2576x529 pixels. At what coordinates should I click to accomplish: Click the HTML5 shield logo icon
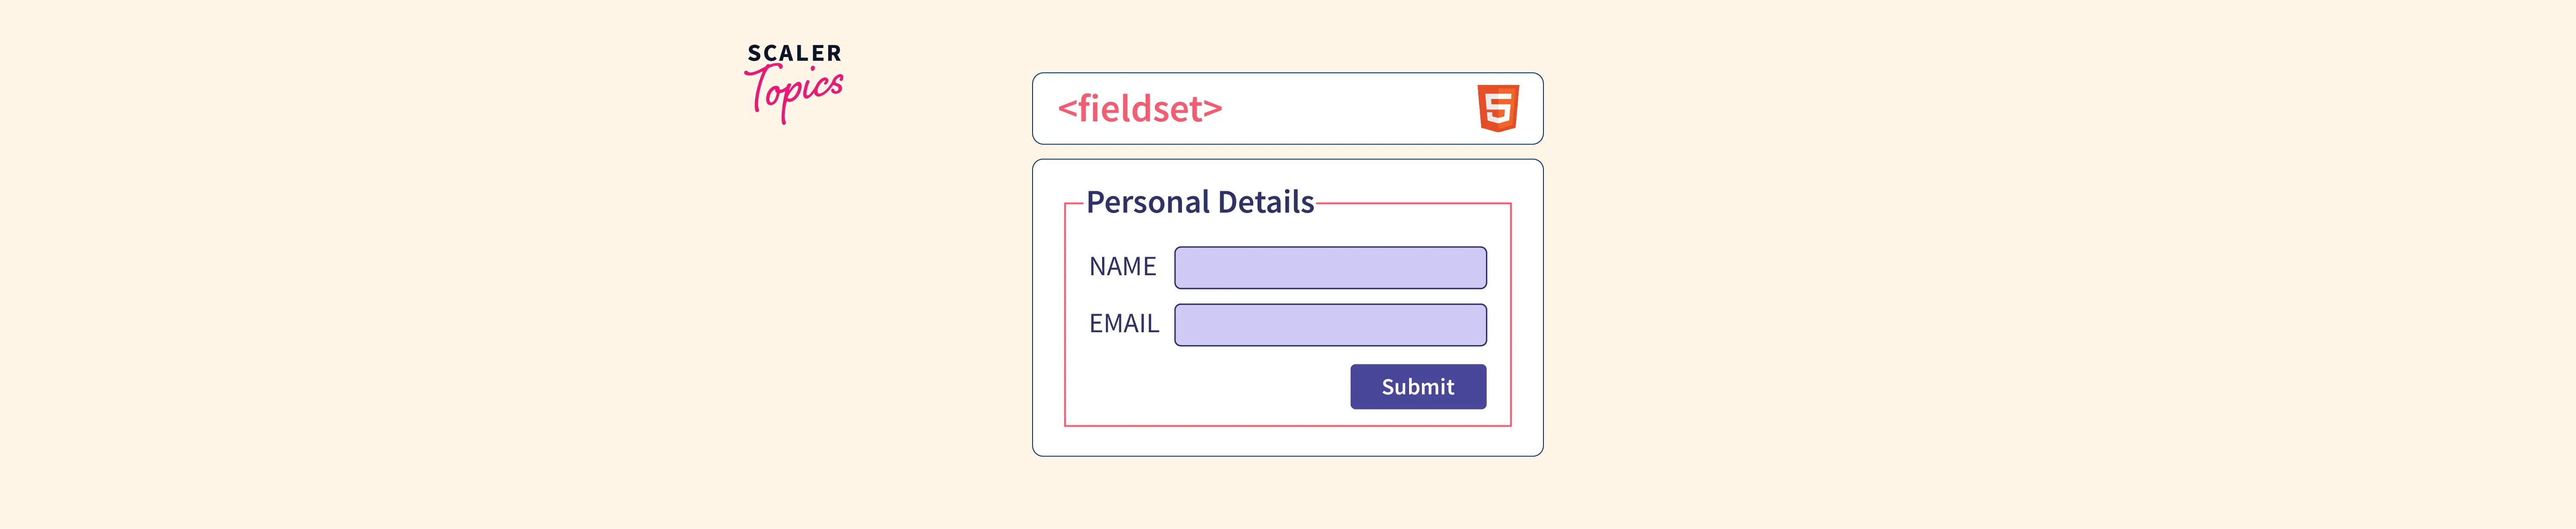[1497, 108]
